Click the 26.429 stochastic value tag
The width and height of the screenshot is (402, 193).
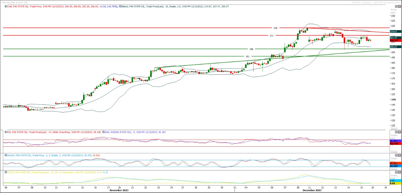395,166
